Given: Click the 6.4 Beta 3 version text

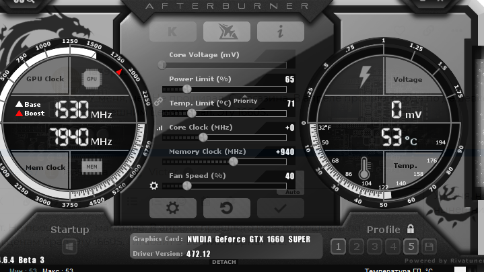Looking at the screenshot, I should pyautogui.click(x=22, y=260).
